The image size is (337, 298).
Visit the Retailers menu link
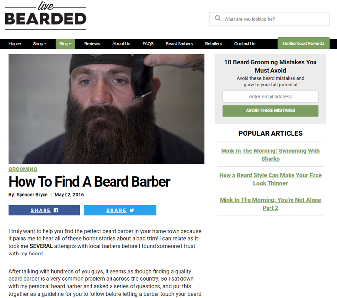tap(213, 44)
